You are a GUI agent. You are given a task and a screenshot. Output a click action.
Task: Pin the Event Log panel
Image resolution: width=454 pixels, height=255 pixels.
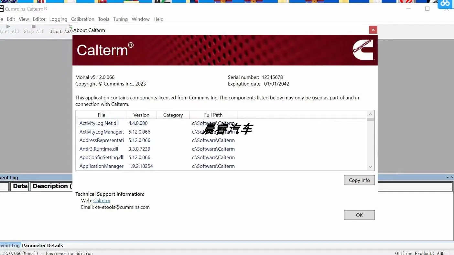[448, 177]
